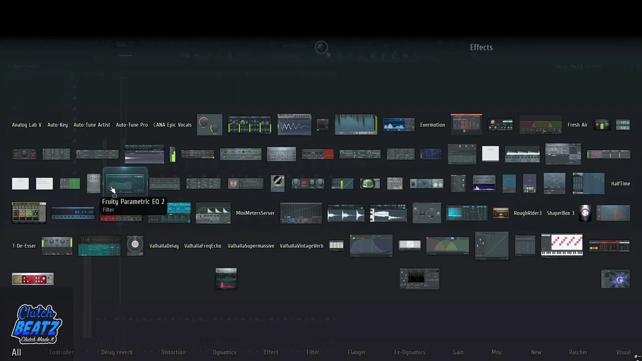This screenshot has height=361, width=642.
Task: Select the Auto-Tune Pro plugin
Action: tap(132, 125)
